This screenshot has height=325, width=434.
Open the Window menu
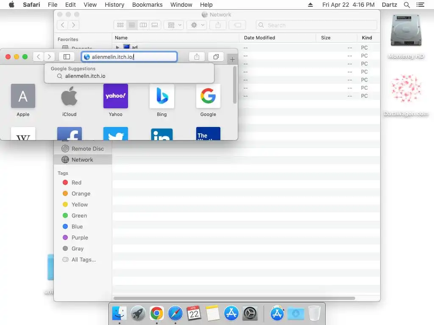click(181, 5)
